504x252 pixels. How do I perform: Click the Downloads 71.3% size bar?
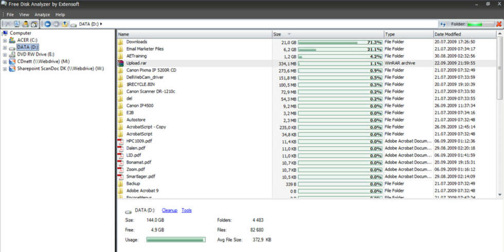340,42
